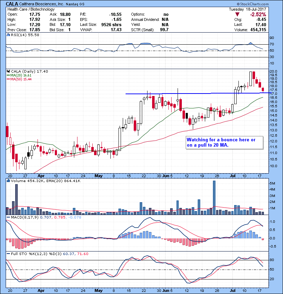Click the Volume panel bar-chart icon
This screenshot has height=294, width=283.
coord(8,181)
